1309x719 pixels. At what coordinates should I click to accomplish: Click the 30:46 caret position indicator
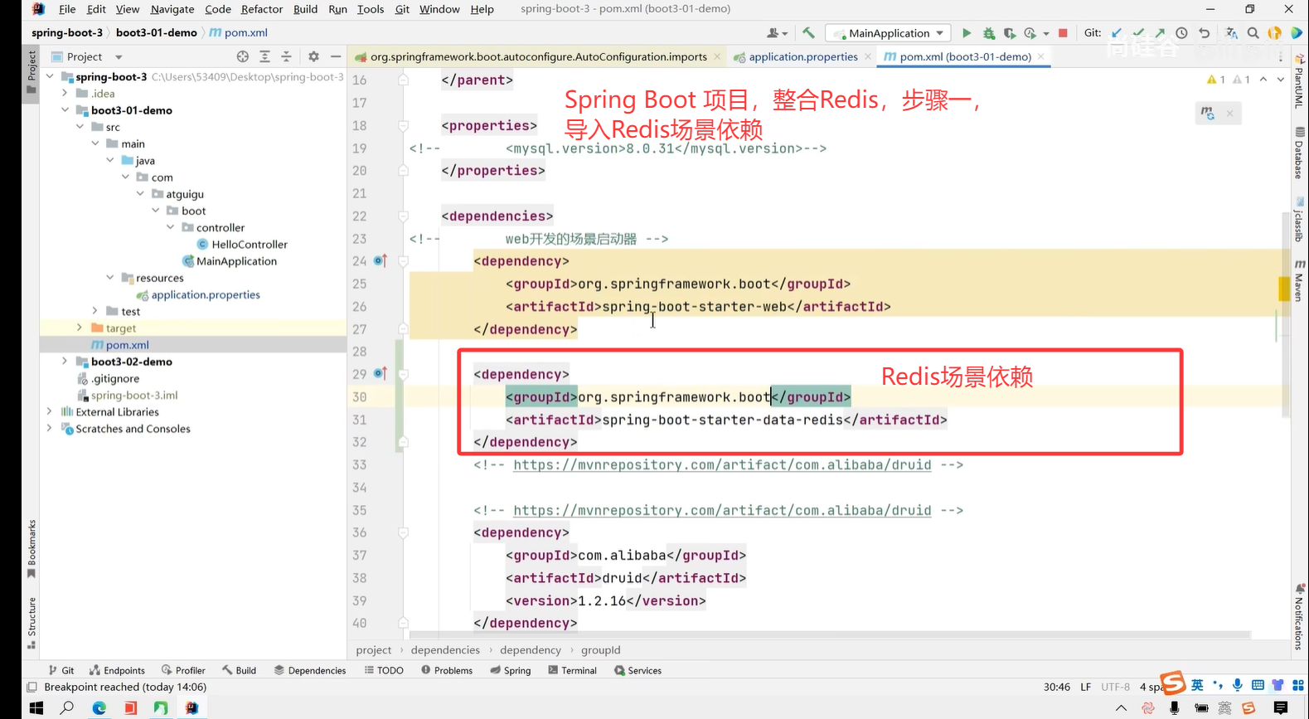point(1056,687)
